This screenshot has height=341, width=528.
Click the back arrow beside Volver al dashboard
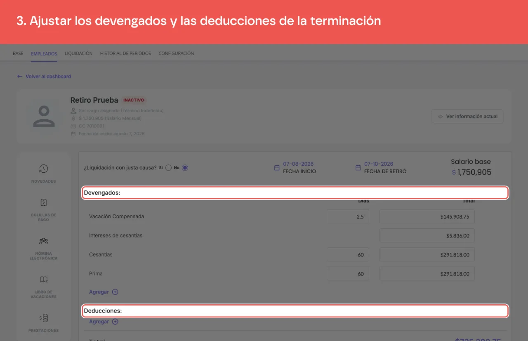coord(19,76)
